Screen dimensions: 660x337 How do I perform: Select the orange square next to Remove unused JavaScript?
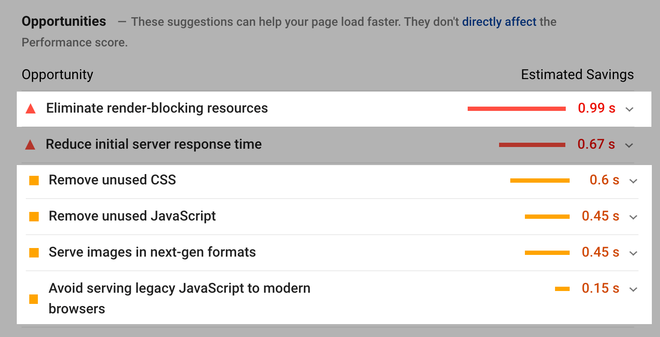click(34, 216)
